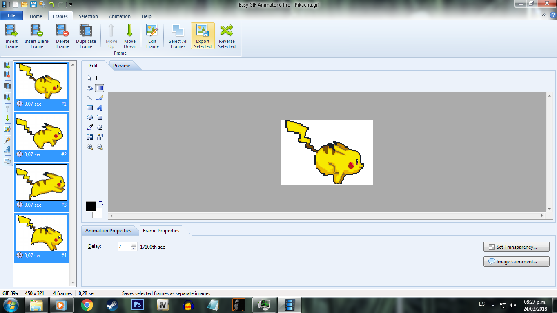
Task: Increase the Delay value with up arrow
Action: click(134, 245)
